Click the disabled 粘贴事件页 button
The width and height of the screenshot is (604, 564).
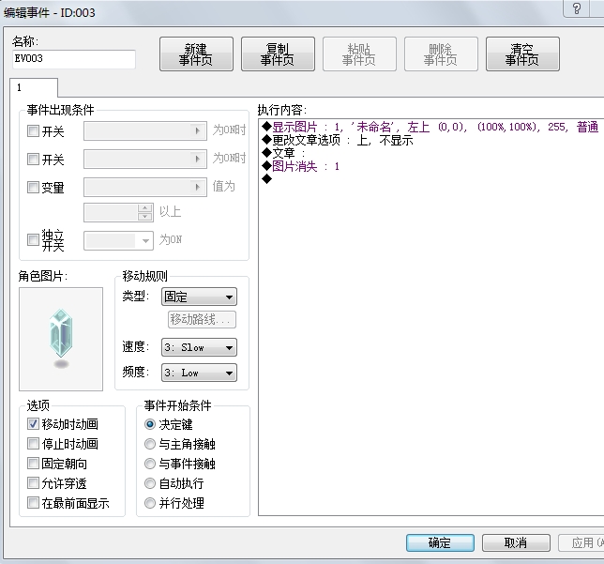coord(359,54)
